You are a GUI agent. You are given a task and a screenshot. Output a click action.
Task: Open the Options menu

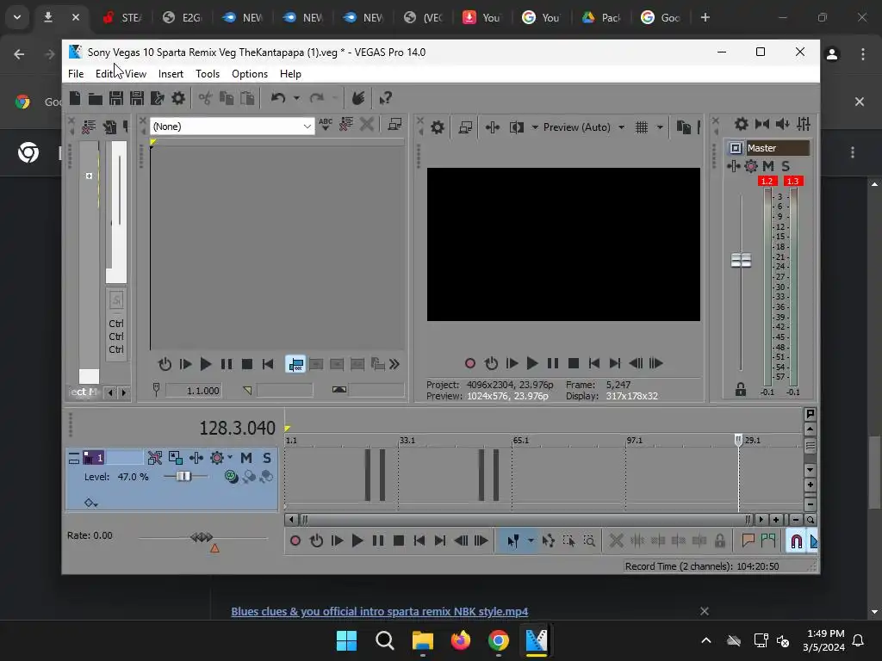(250, 74)
